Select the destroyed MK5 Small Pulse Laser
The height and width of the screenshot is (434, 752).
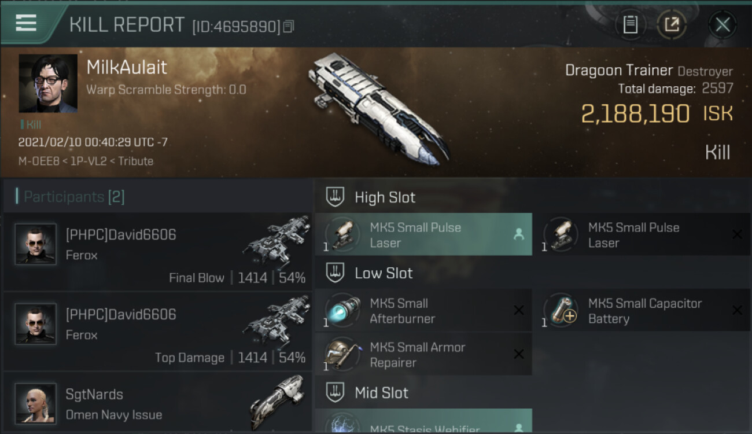[642, 234]
